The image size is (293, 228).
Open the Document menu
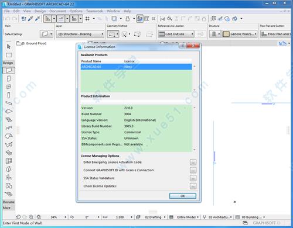(x=57, y=11)
